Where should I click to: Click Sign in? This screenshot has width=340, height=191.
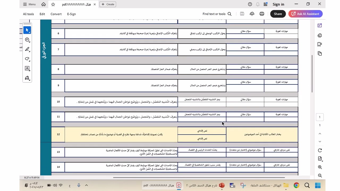tap(278, 4)
